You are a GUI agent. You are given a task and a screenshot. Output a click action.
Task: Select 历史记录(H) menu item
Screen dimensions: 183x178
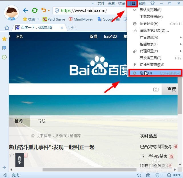[x=155, y=24]
